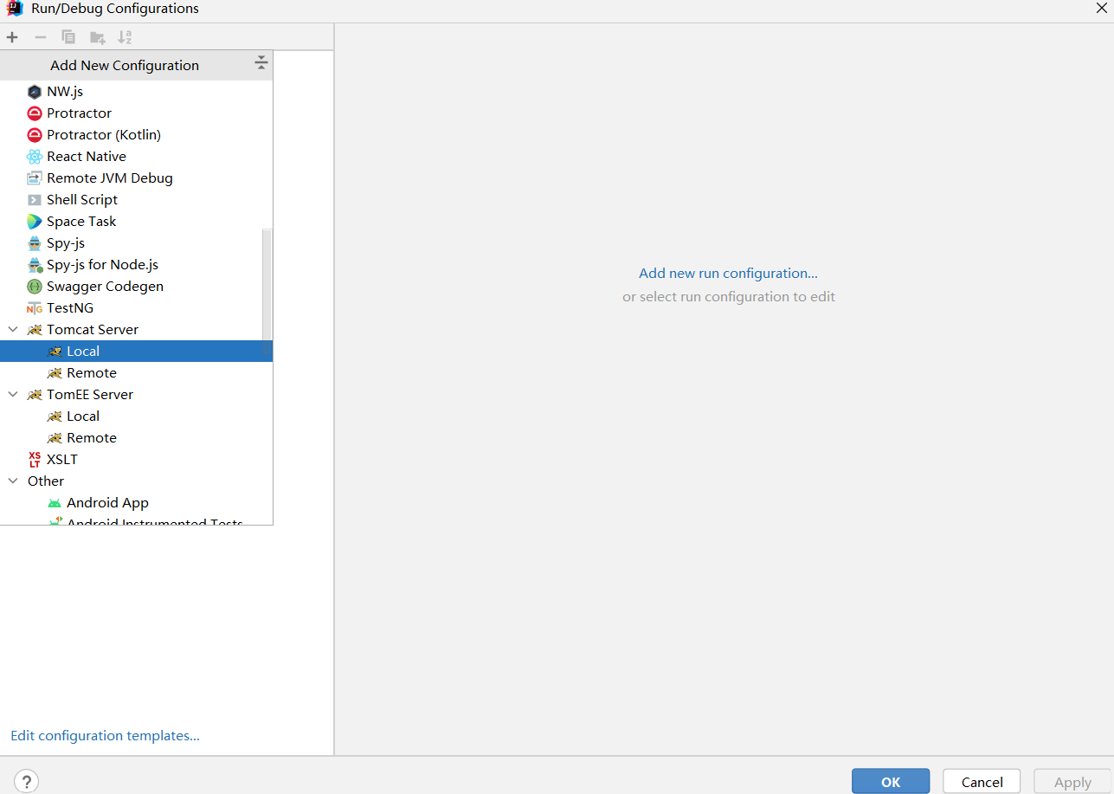The height and width of the screenshot is (794, 1114).
Task: Select Local under Tomcat Server
Action: (136, 352)
